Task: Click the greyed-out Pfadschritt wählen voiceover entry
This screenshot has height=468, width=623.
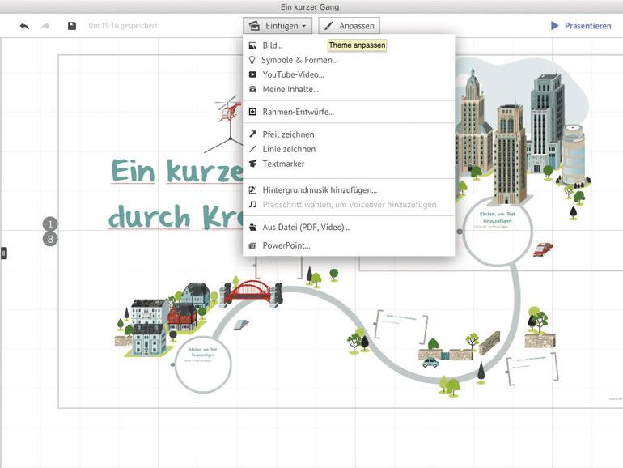Action: pyautogui.click(x=349, y=205)
